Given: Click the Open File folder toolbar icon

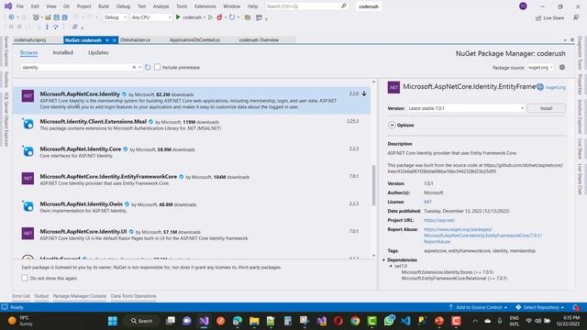Looking at the screenshot, I should click(x=49, y=17).
